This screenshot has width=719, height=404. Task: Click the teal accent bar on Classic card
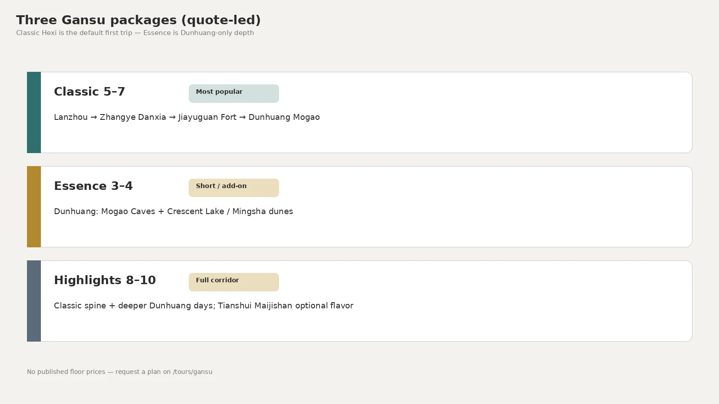pyautogui.click(x=34, y=112)
